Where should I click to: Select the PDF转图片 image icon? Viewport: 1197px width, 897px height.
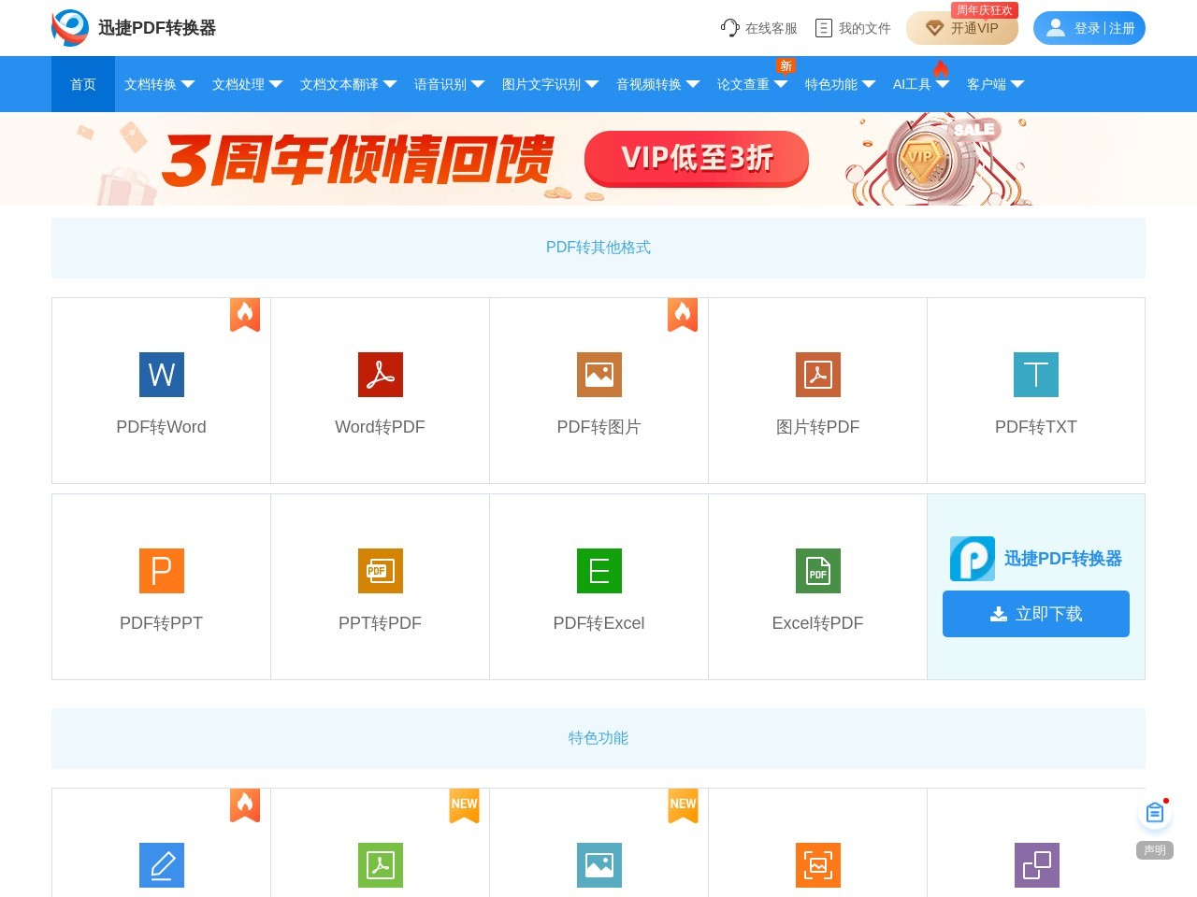point(598,375)
